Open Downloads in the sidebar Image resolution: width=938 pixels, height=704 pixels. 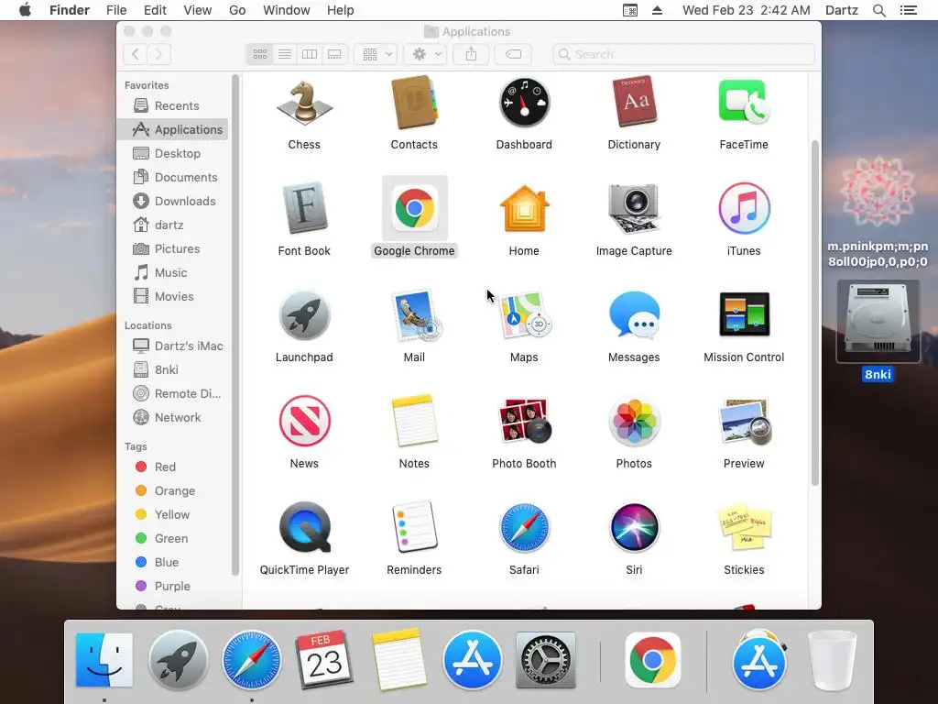(x=172, y=201)
